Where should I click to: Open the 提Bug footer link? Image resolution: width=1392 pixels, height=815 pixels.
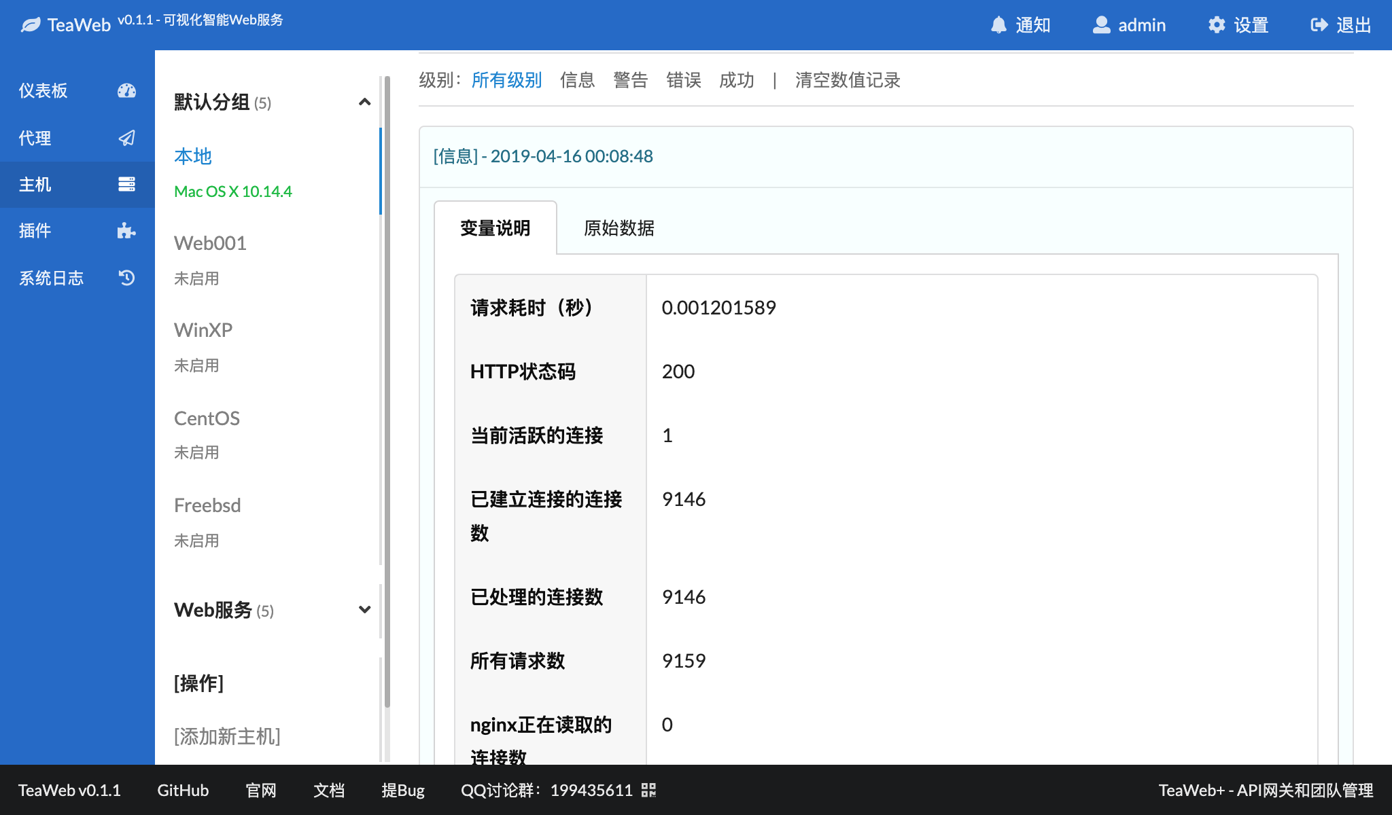(403, 790)
